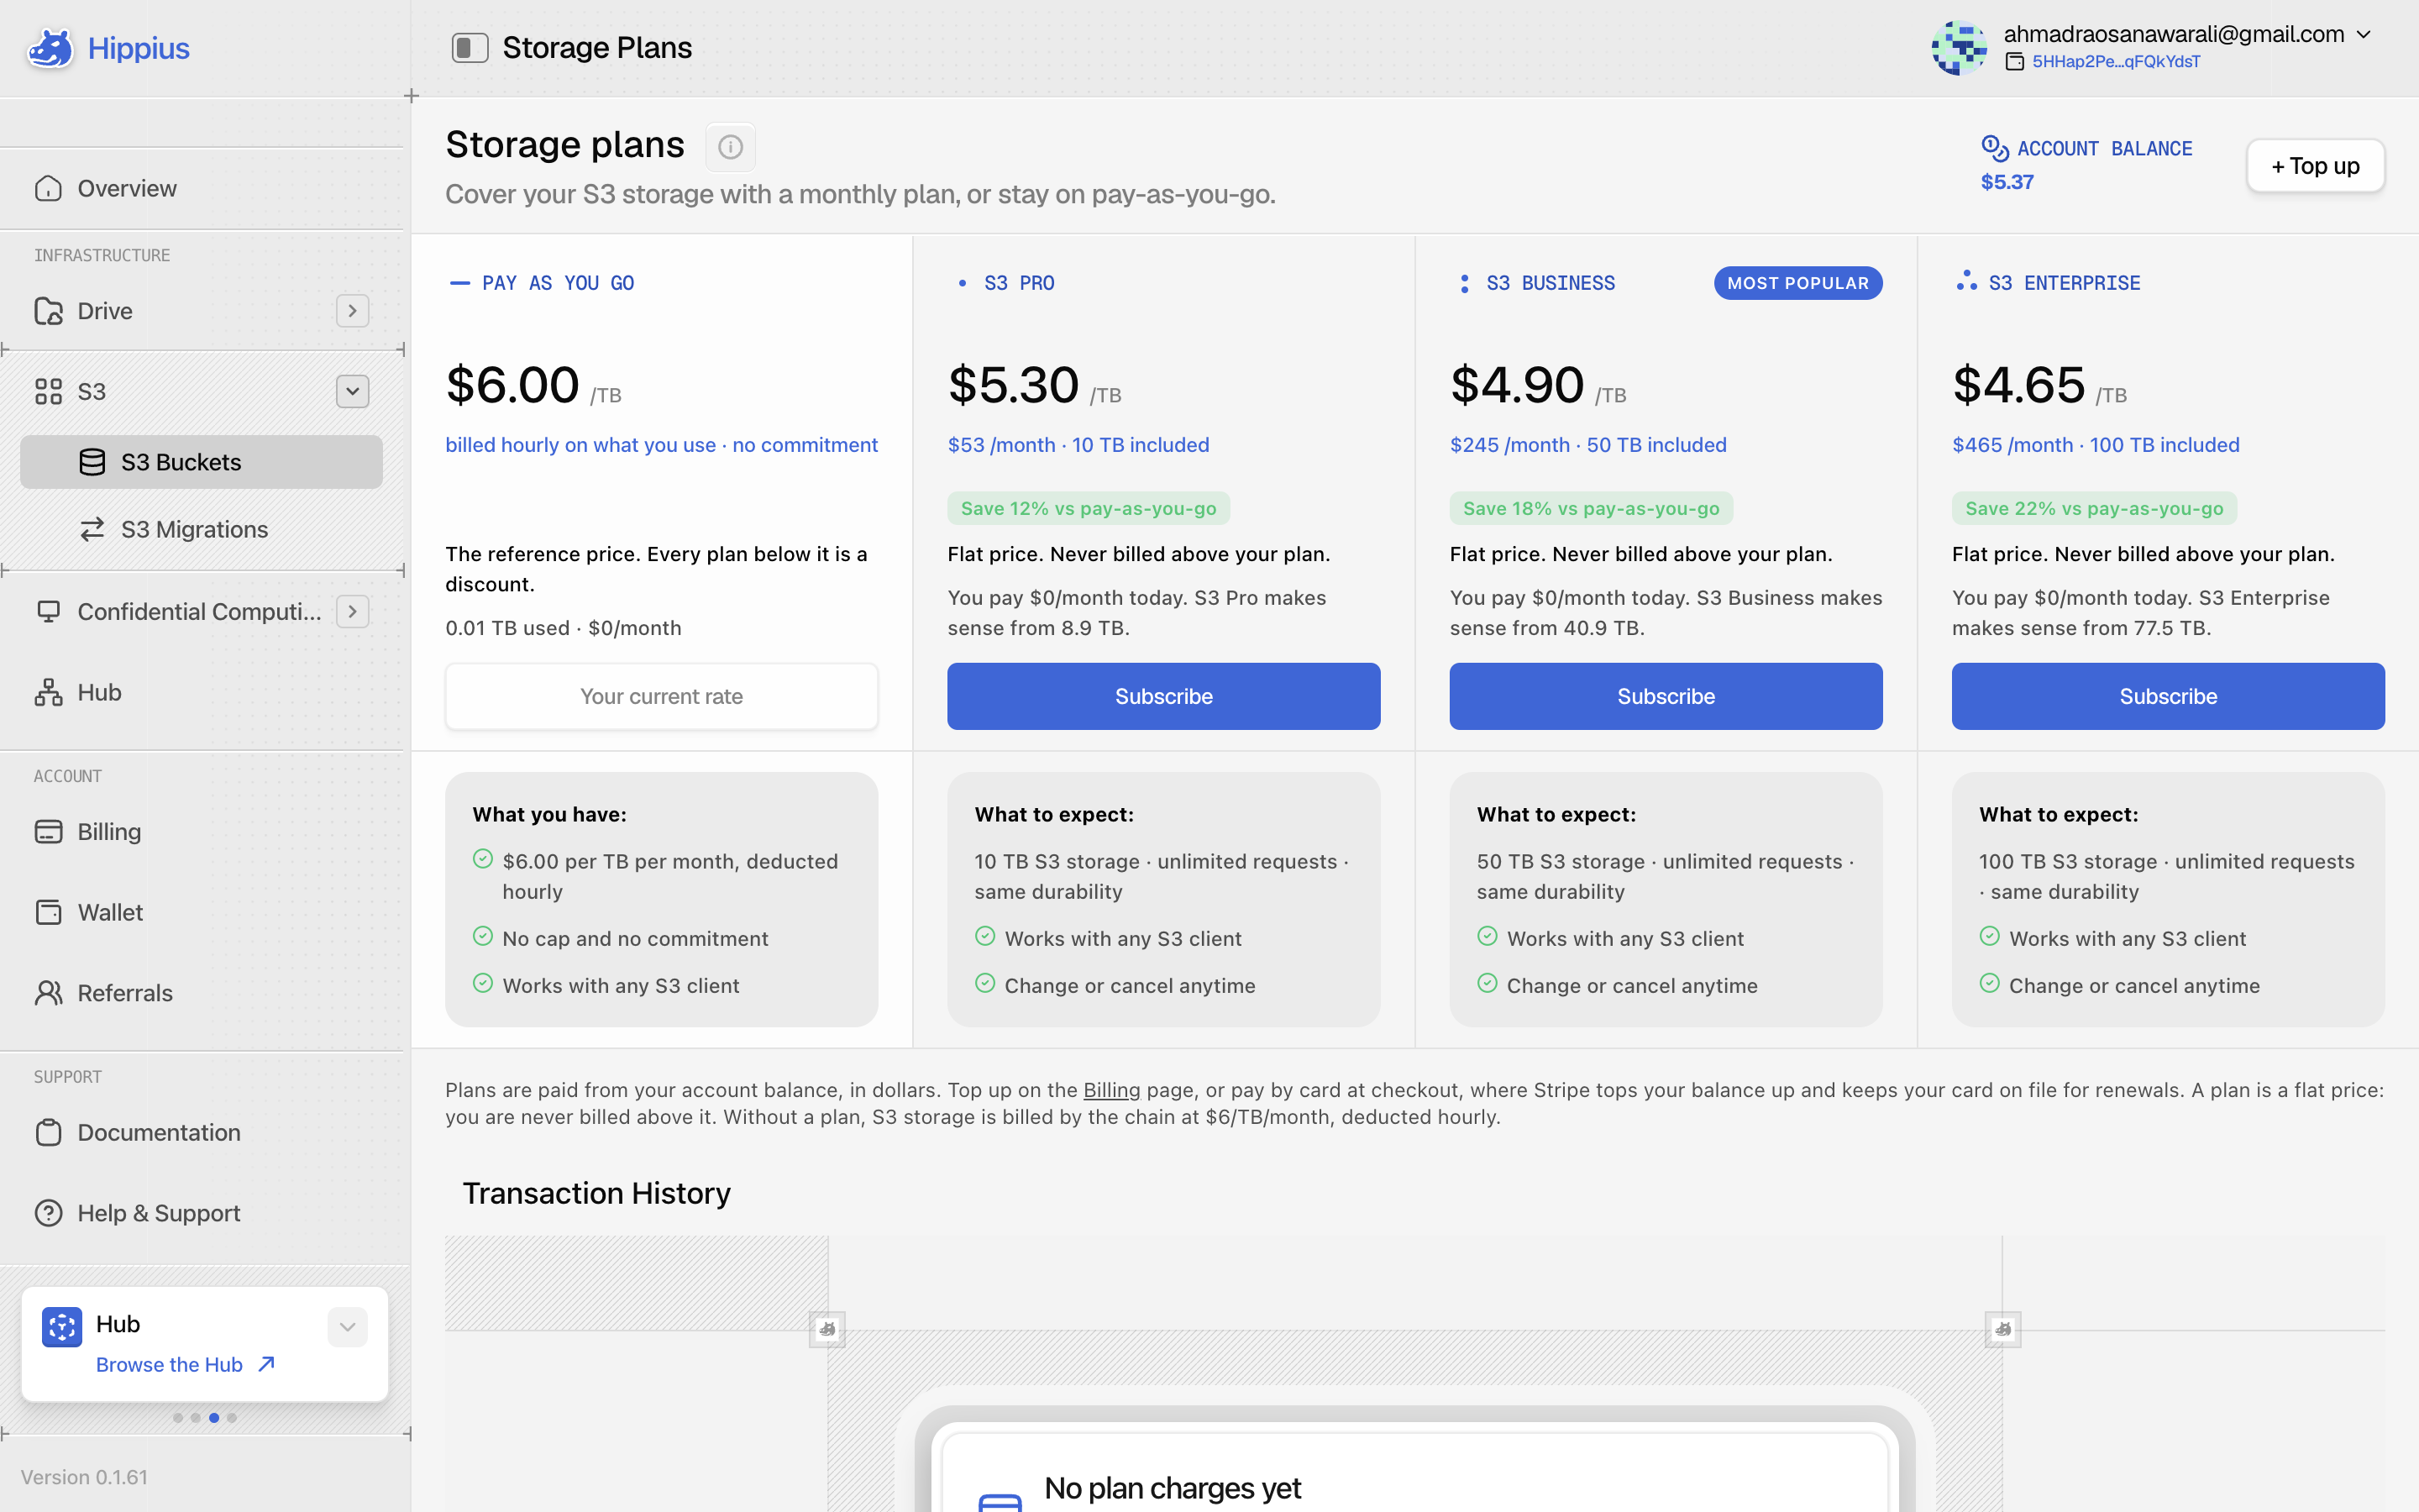Open the storage plans info icon
The height and width of the screenshot is (1512, 2419).
pos(731,147)
